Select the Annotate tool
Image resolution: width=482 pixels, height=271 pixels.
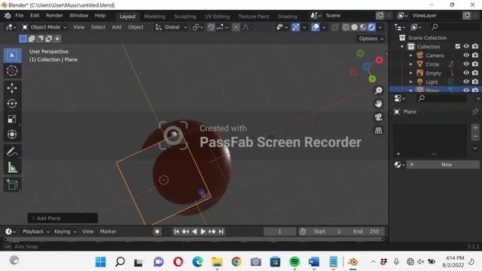(12, 151)
